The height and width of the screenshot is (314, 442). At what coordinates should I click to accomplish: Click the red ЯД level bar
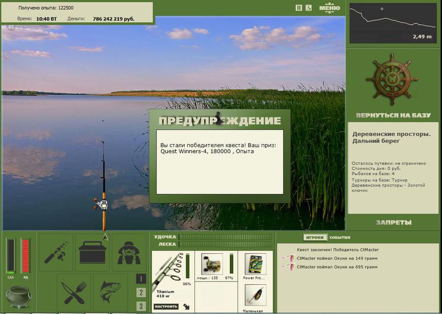click(x=25, y=256)
